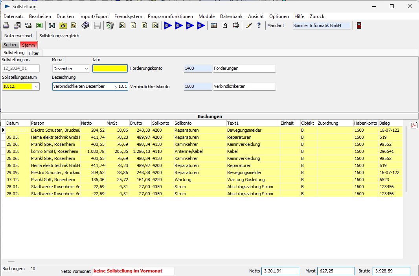Switch to the Suchen tab
The image size is (419, 276).
click(x=11, y=45)
